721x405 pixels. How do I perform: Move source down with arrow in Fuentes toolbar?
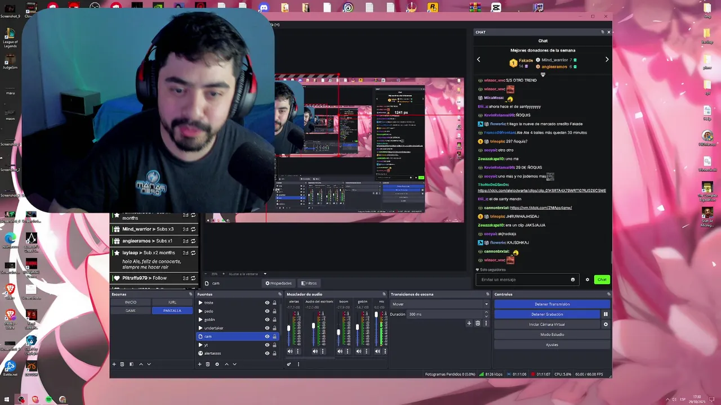[234, 364]
